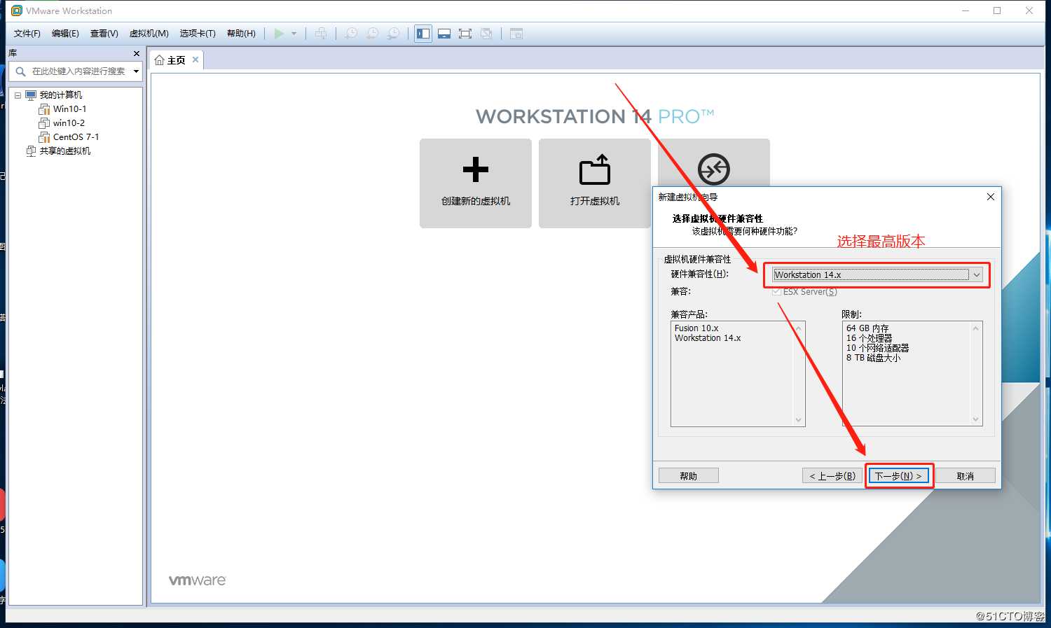Click the 下一步(N) next button
The height and width of the screenshot is (628, 1051).
pyautogui.click(x=899, y=476)
